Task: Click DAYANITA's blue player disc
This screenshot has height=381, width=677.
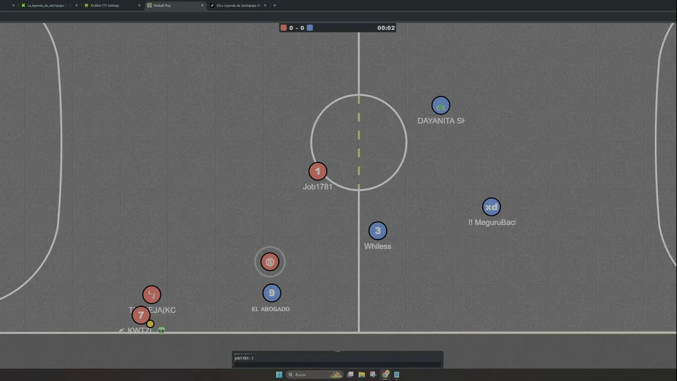Action: click(441, 106)
